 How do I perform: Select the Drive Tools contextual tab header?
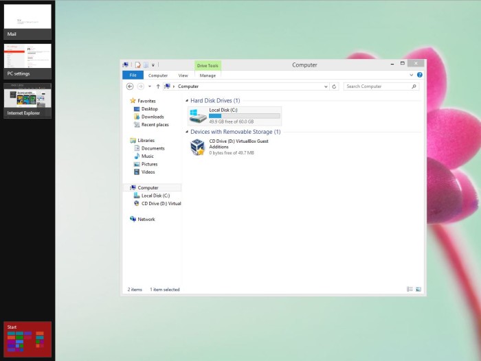208,66
